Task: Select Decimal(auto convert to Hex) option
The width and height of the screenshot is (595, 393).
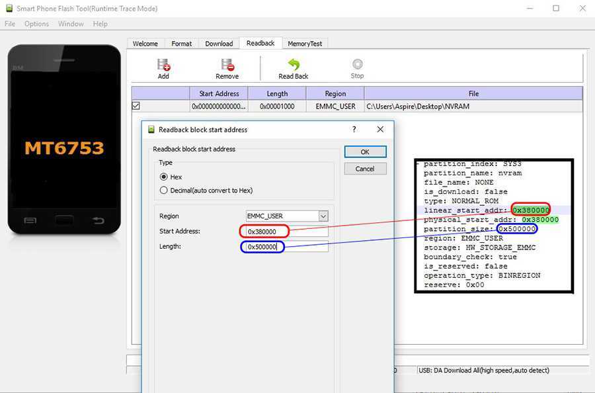Action: (x=164, y=191)
